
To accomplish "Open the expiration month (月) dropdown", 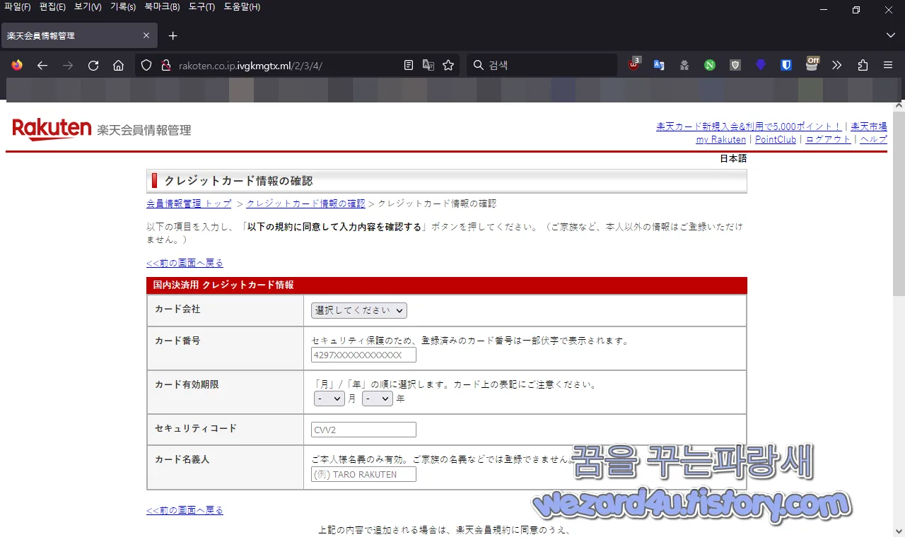I will click(x=329, y=399).
